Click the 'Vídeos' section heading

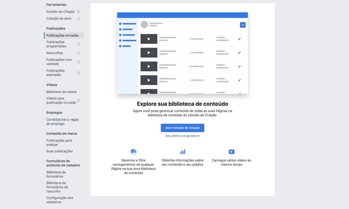click(52, 85)
